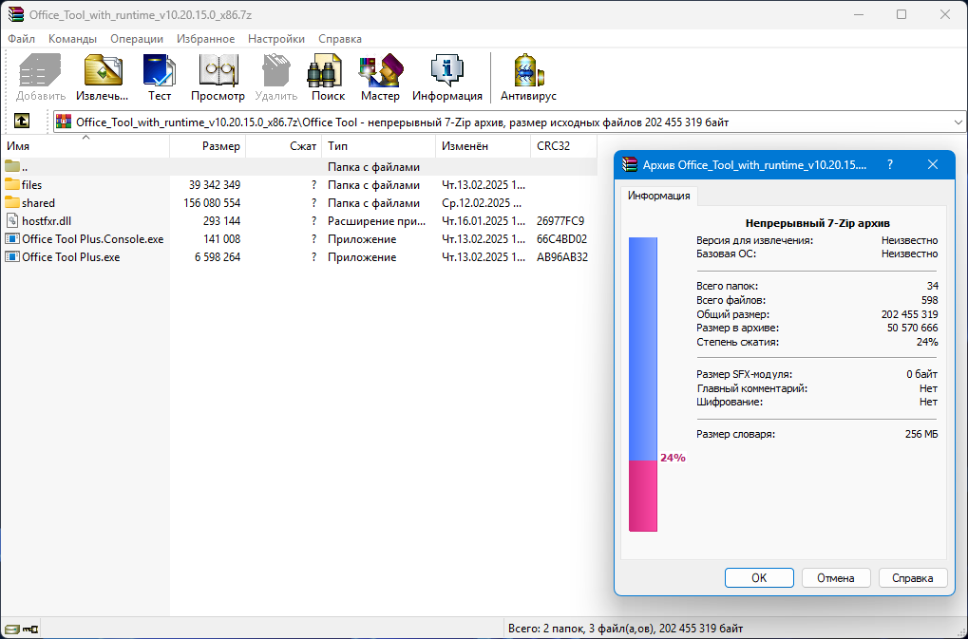The height and width of the screenshot is (639, 968).
Task: Launch the Мастер wizard
Action: click(x=380, y=77)
